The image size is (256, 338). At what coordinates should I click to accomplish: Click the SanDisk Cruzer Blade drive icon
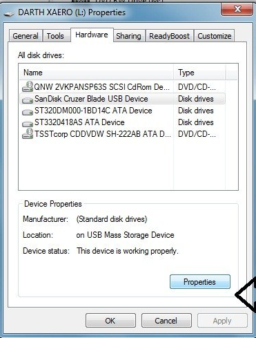28,100
